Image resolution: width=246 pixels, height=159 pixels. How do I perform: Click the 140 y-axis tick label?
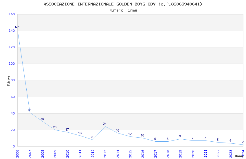(x=12, y=31)
